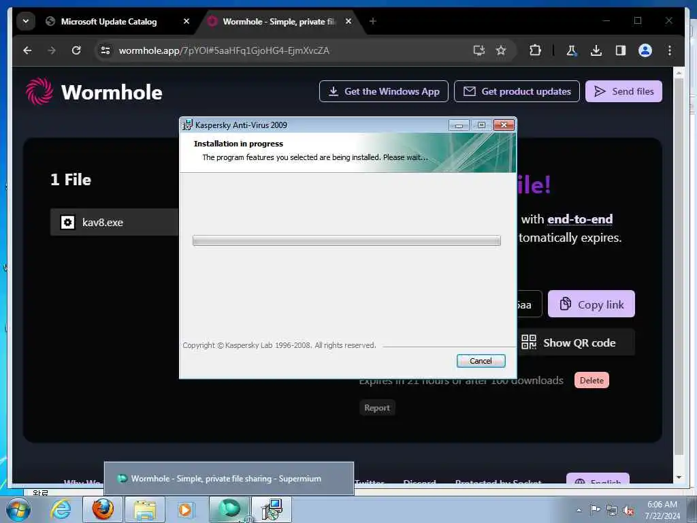Open the Chrome Labs flask icon
The height and width of the screenshot is (523, 697).
click(x=572, y=50)
